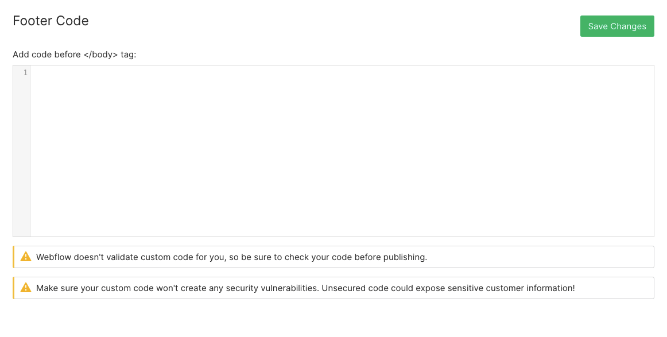Click the warning triangle icon beside the Webflow validation notice
Screen dimensions: 667x337
[x=26, y=257]
